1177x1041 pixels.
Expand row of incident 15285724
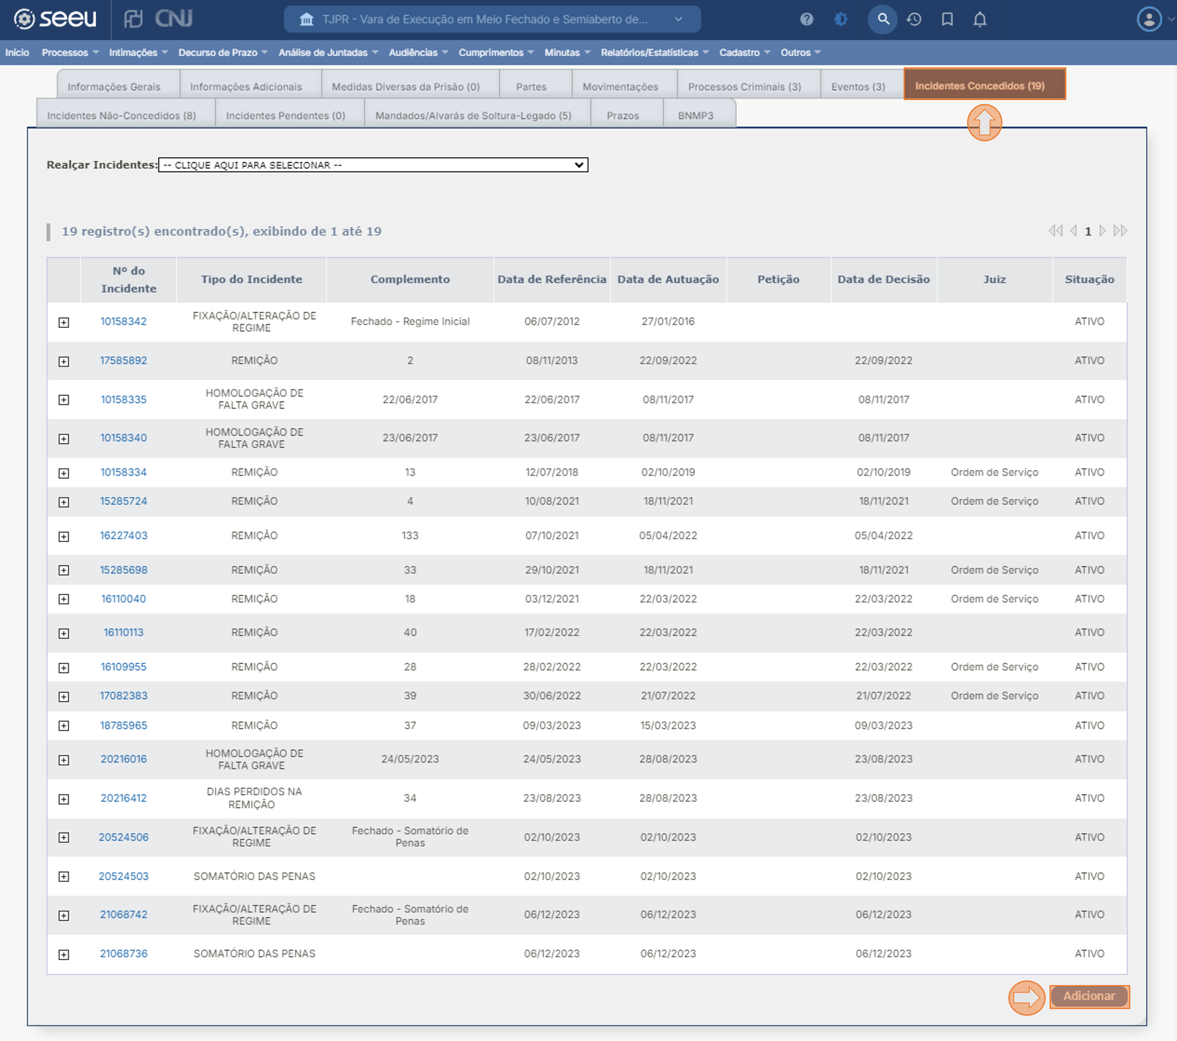[64, 502]
